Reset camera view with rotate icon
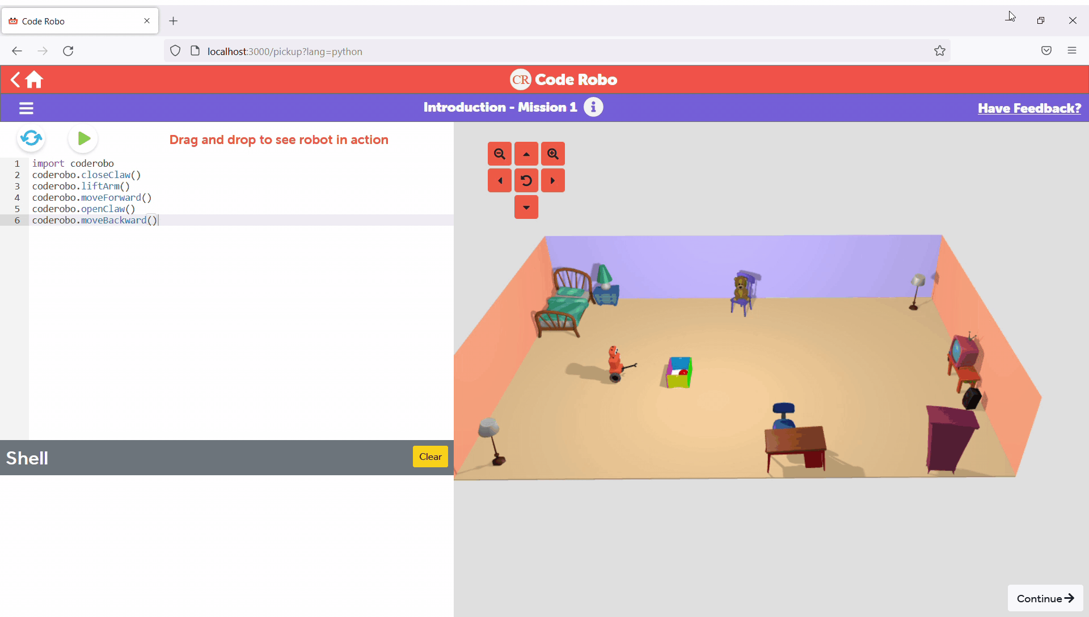The height and width of the screenshot is (617, 1089). click(x=526, y=180)
